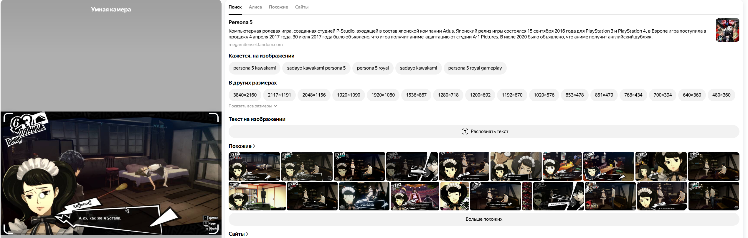This screenshot has width=748, height=238.
Task: Click the uploaded Persona 5 screenshot preview
Action: (111, 173)
